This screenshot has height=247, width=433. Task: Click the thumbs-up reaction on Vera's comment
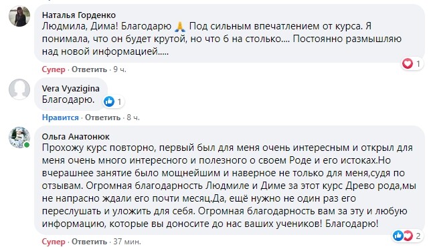pyautogui.click(x=109, y=101)
